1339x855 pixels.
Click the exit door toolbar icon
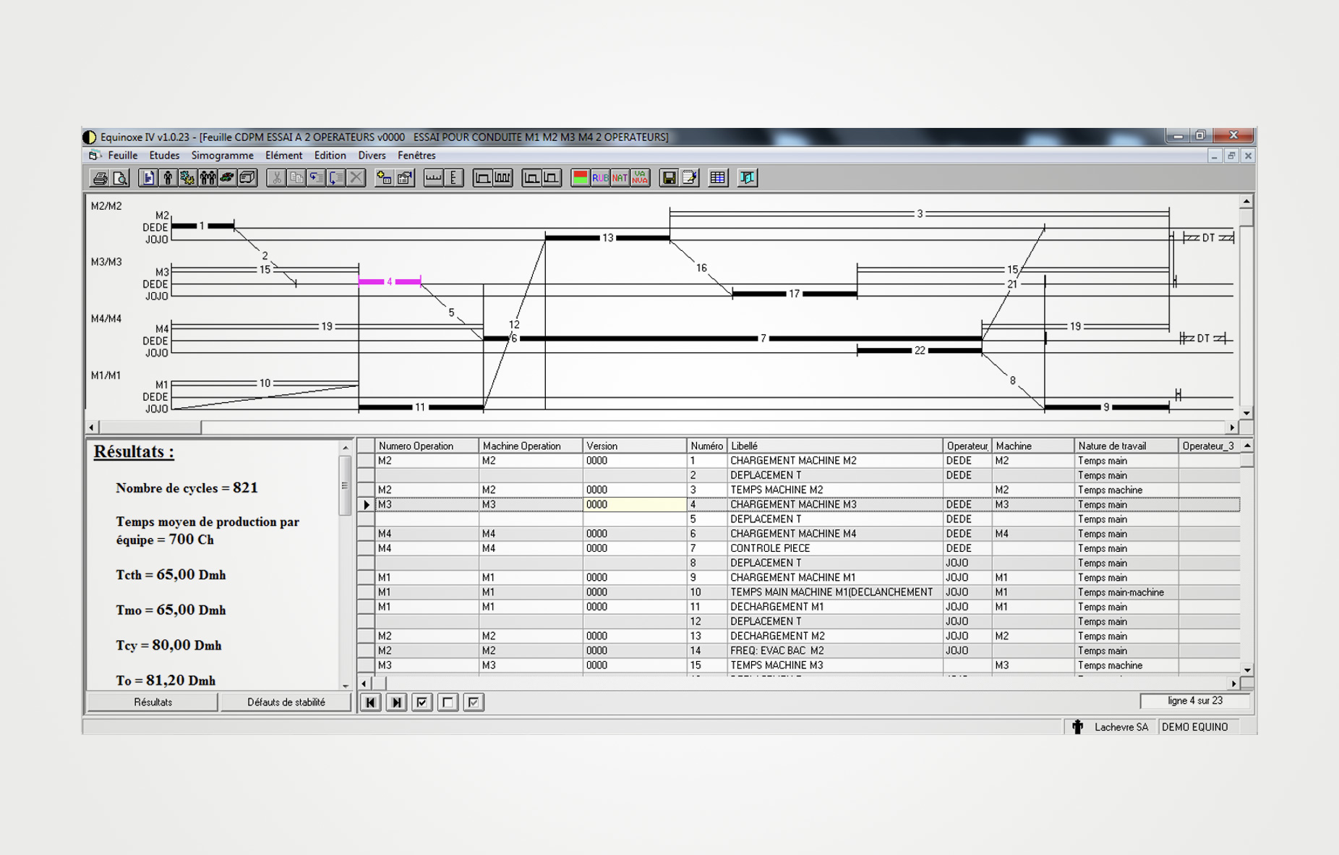(x=748, y=178)
